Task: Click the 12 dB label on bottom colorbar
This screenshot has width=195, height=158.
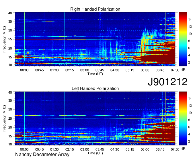Action: [190, 106]
